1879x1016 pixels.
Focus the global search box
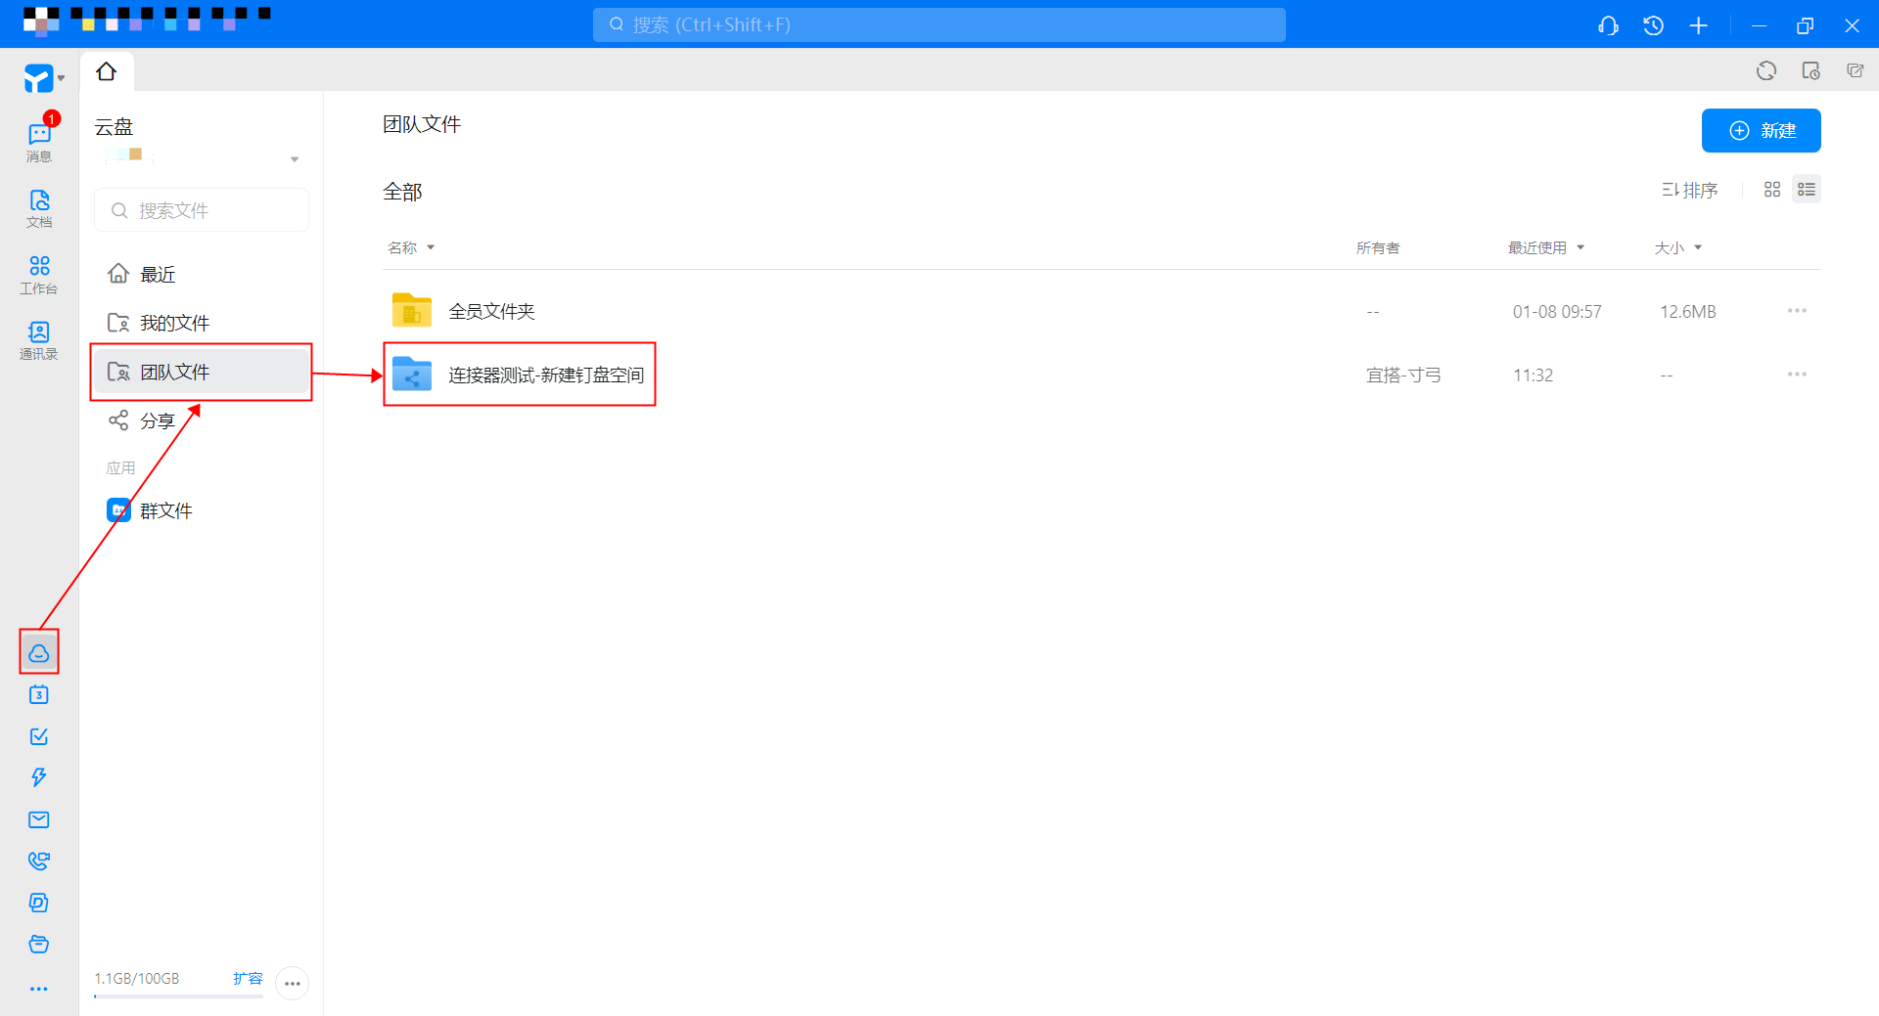click(939, 24)
